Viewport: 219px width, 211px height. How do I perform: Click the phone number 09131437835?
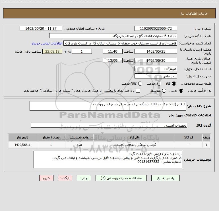(148, 162)
